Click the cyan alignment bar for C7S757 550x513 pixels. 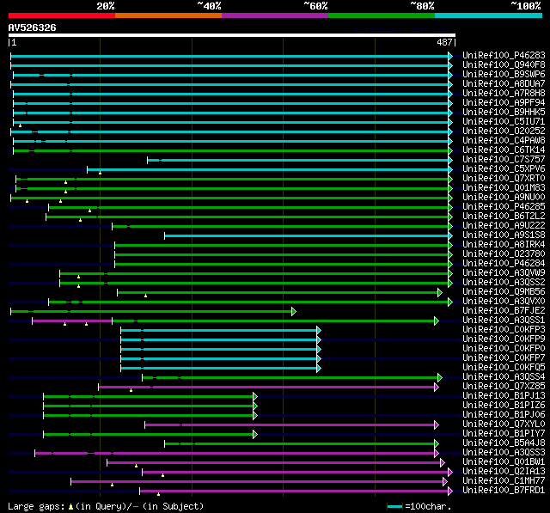coord(298,160)
